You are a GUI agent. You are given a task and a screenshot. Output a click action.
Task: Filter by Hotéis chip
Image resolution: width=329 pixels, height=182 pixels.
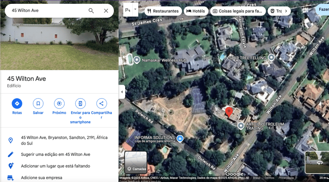point(196,11)
